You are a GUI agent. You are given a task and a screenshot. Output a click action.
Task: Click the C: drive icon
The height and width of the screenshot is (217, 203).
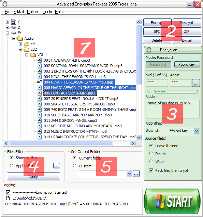(14, 22)
